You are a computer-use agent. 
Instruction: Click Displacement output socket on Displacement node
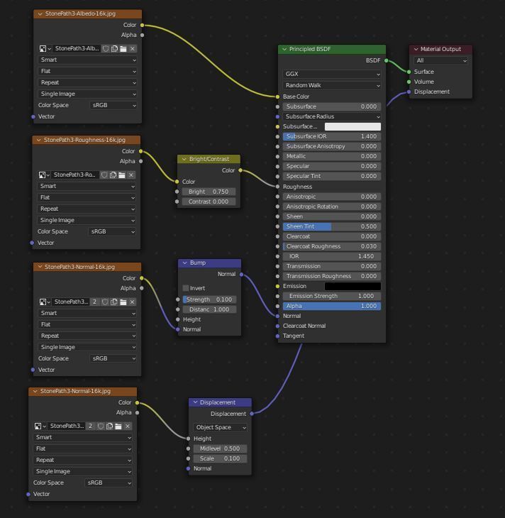252,413
